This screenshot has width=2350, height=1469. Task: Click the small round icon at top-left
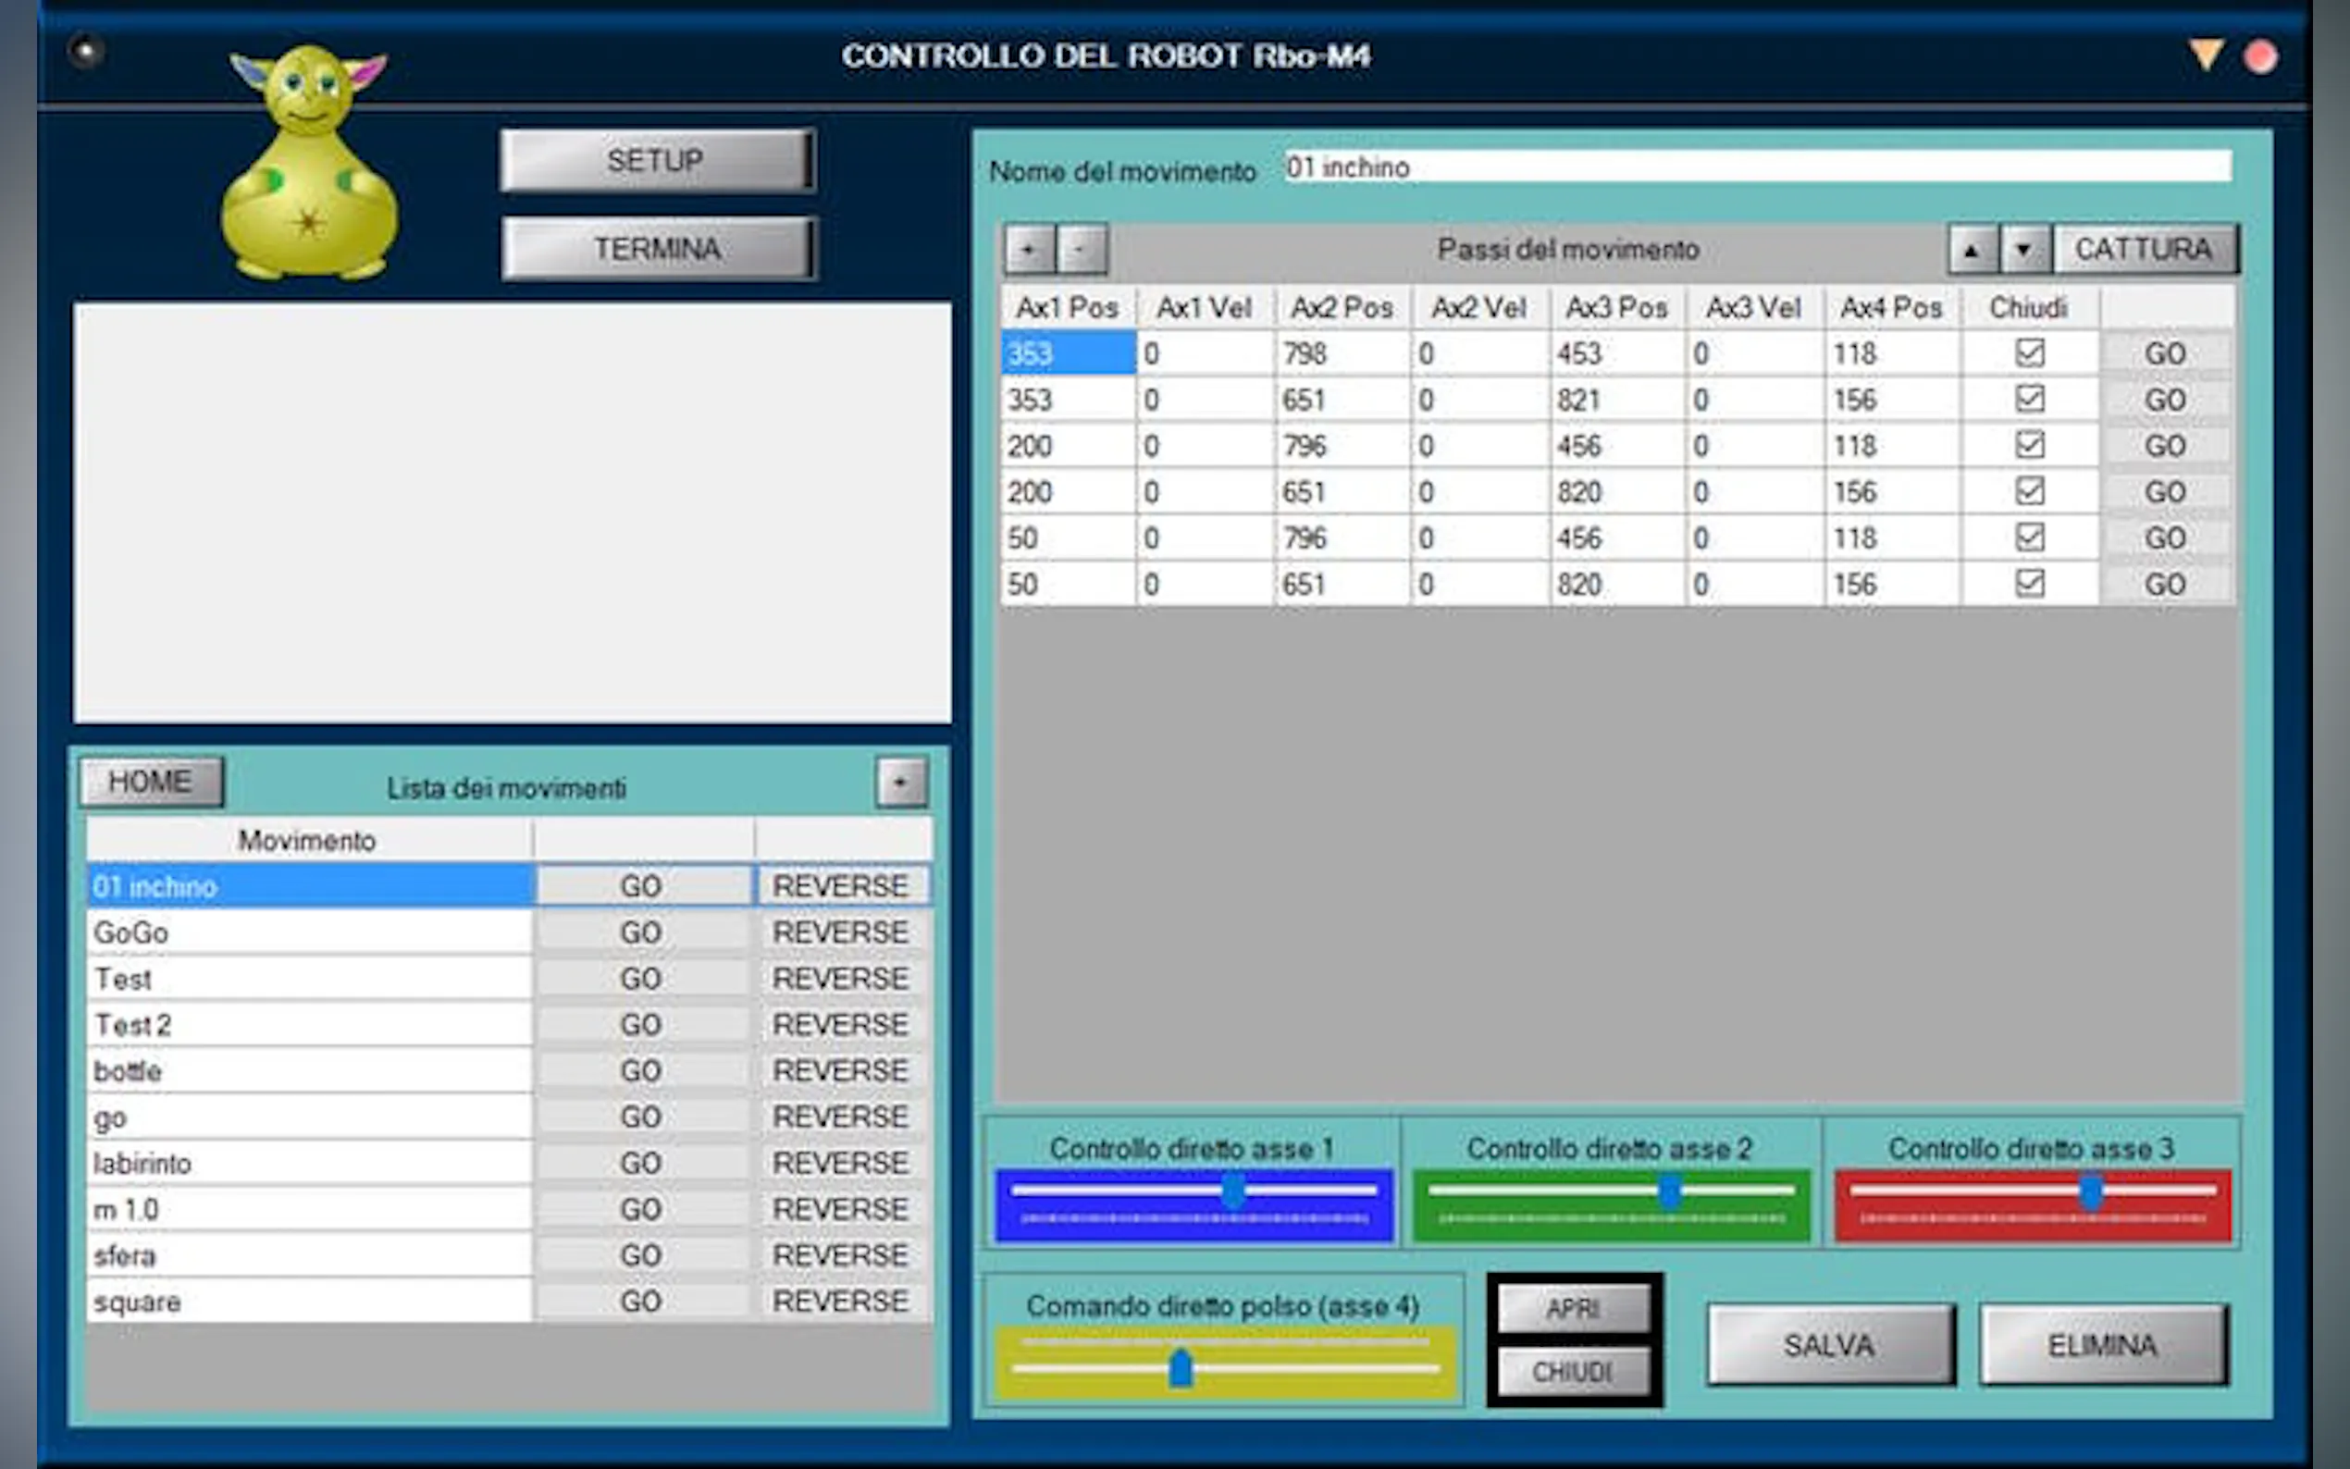point(86,51)
